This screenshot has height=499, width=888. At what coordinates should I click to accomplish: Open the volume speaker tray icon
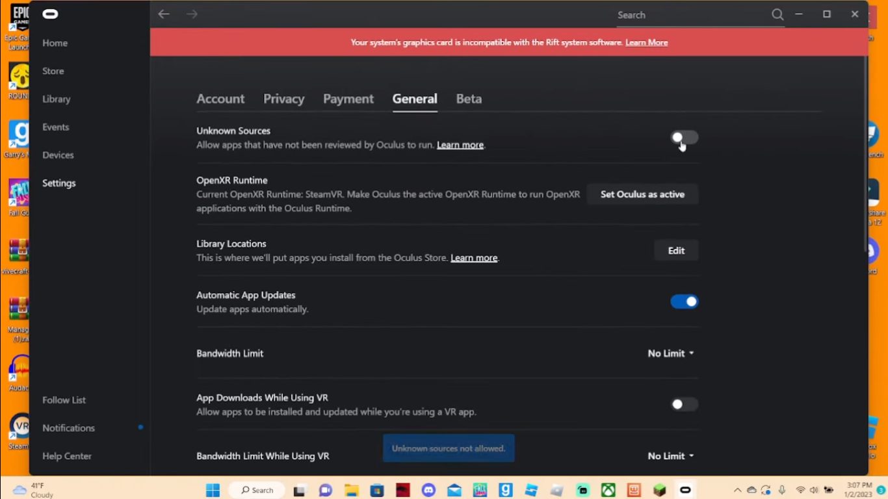point(814,490)
